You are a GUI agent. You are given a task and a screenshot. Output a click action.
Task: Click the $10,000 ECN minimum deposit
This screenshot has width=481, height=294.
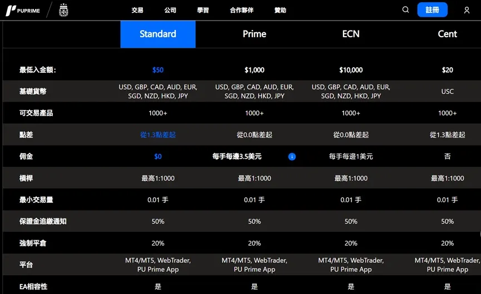click(351, 70)
